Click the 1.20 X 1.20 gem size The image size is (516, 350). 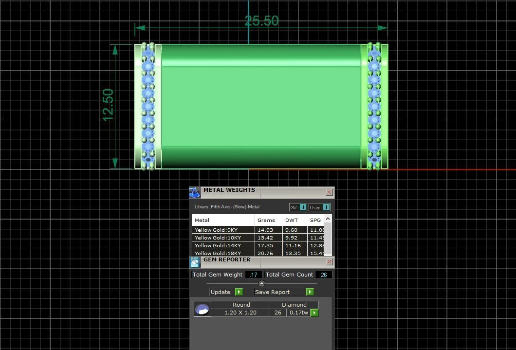click(x=240, y=313)
